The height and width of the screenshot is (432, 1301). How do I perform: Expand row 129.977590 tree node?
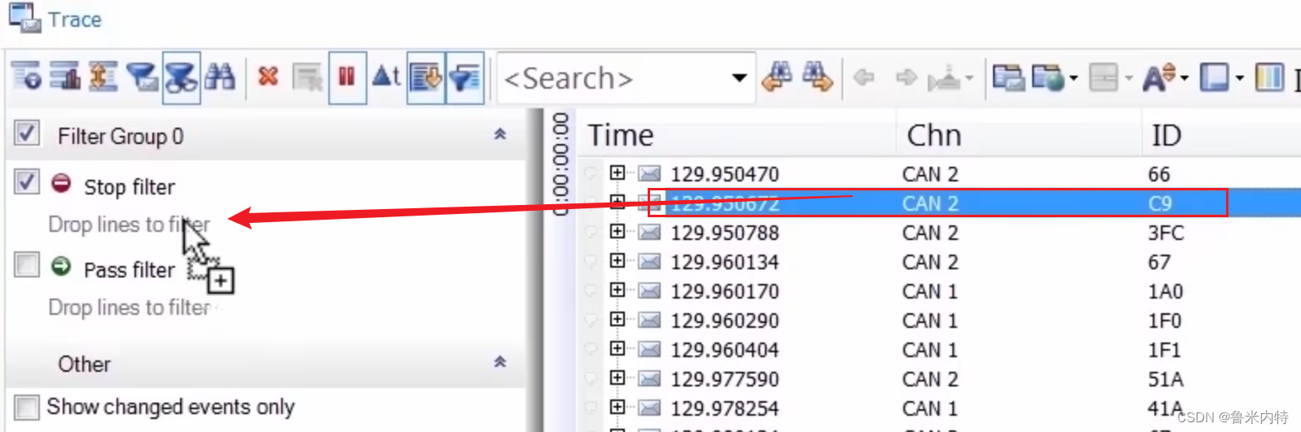click(x=618, y=377)
